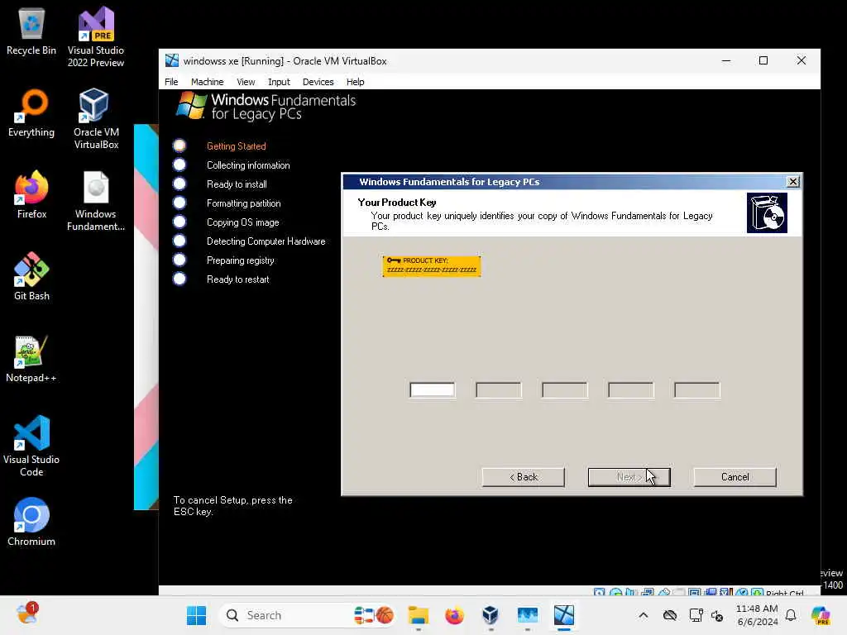Click the VirtualBox window title bar icon
This screenshot has height=635, width=847.
(172, 60)
